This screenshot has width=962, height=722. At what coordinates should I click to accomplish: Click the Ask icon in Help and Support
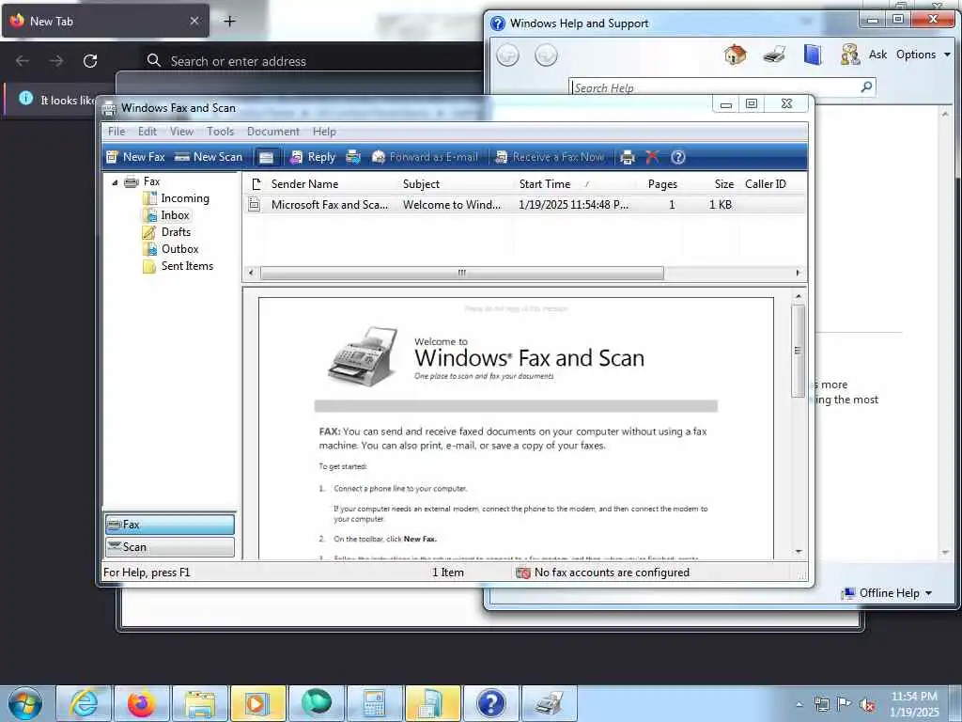864,55
